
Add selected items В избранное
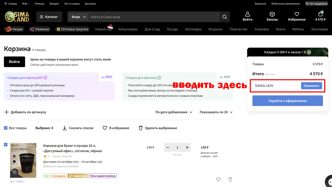point(116,128)
